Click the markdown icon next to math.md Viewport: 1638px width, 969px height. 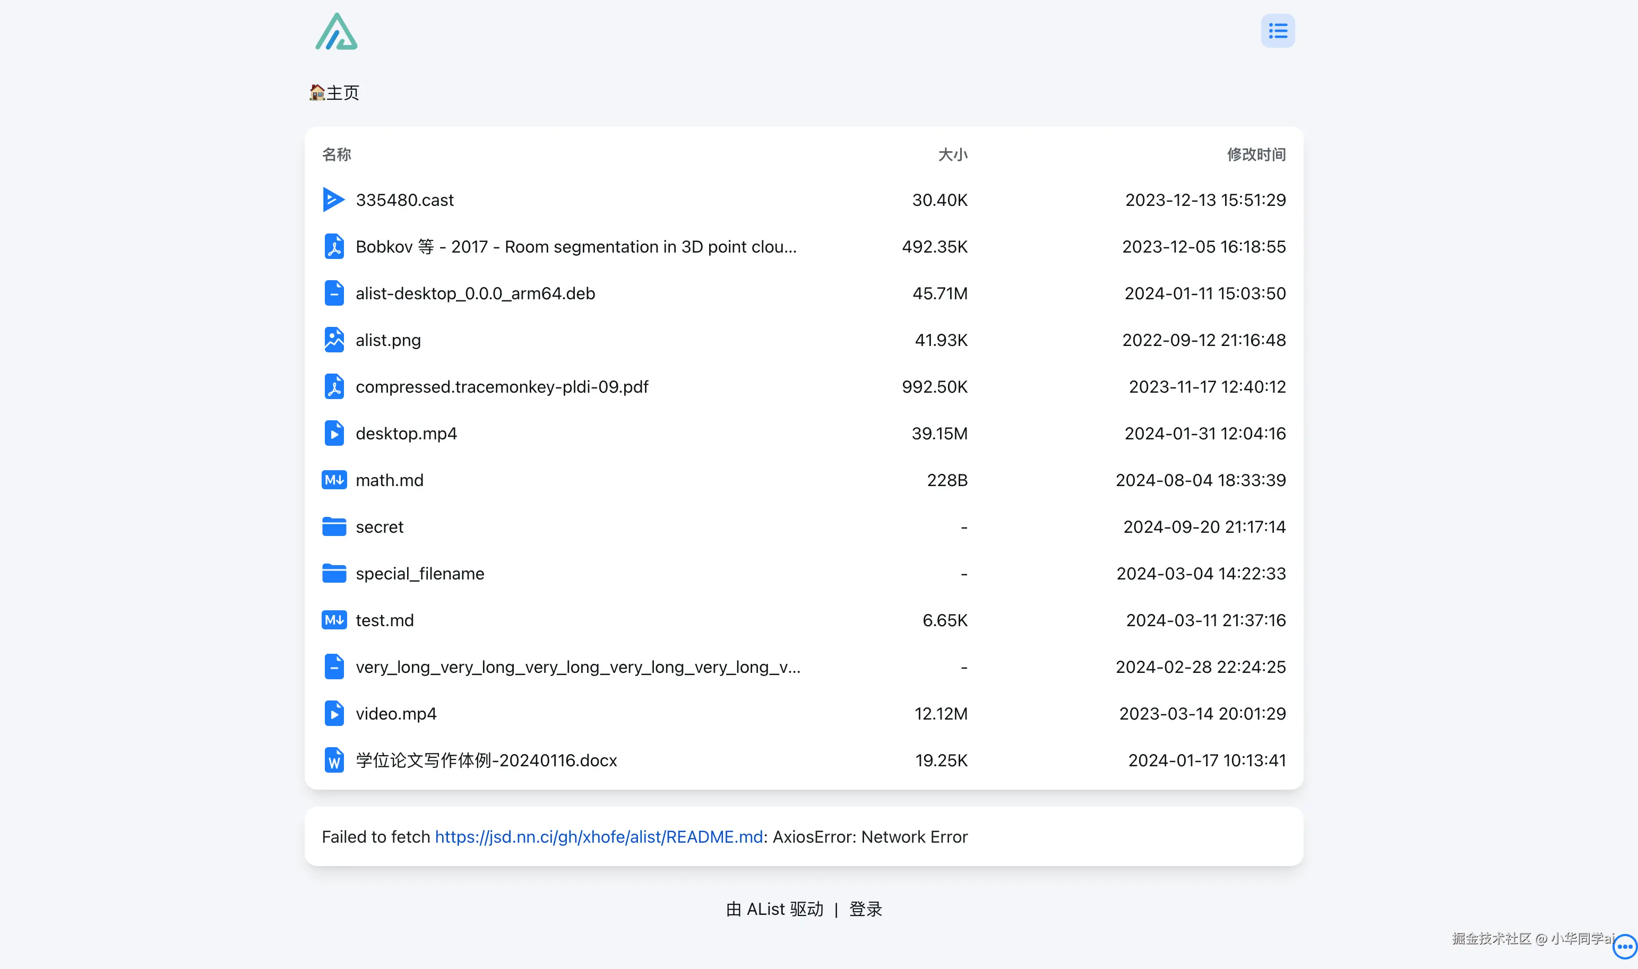pyautogui.click(x=334, y=480)
